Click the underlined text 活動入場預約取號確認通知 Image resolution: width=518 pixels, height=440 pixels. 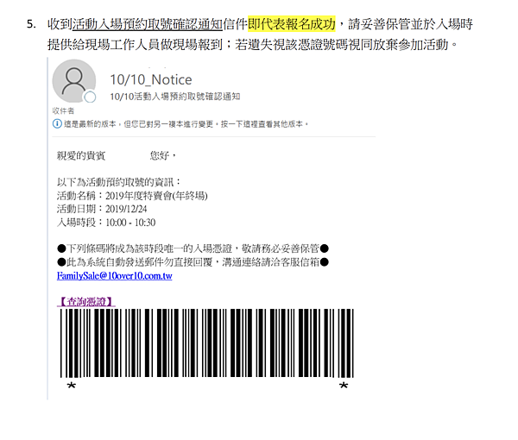(148, 24)
